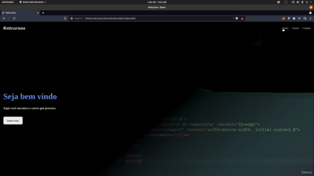Click the screen display tray icon
314x176 pixels.
pyautogui.click(x=293, y=2)
